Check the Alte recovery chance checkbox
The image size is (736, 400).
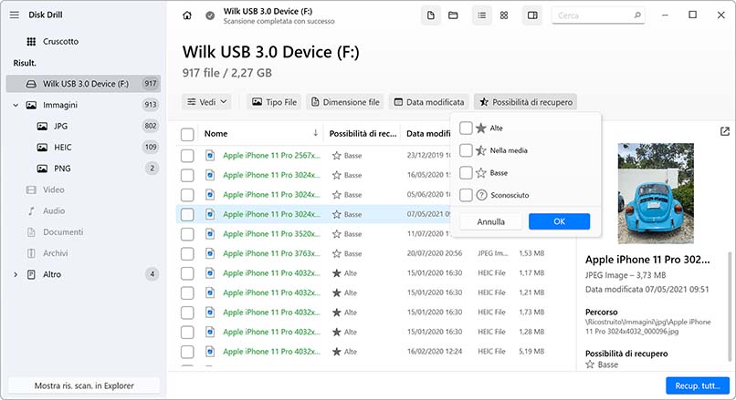pyautogui.click(x=466, y=128)
